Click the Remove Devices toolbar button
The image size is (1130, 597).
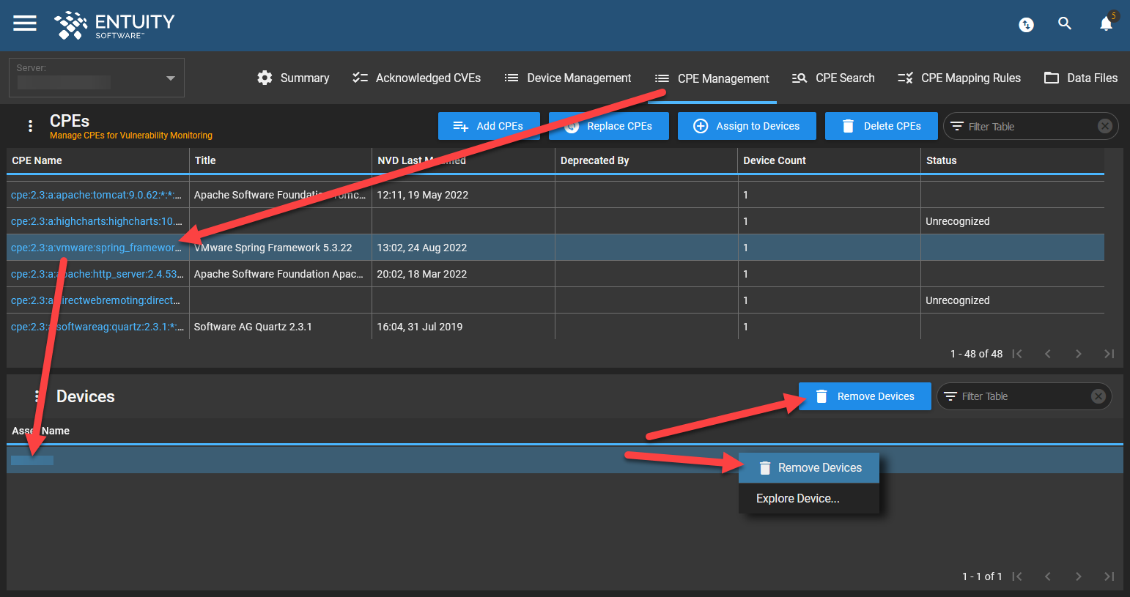point(865,396)
